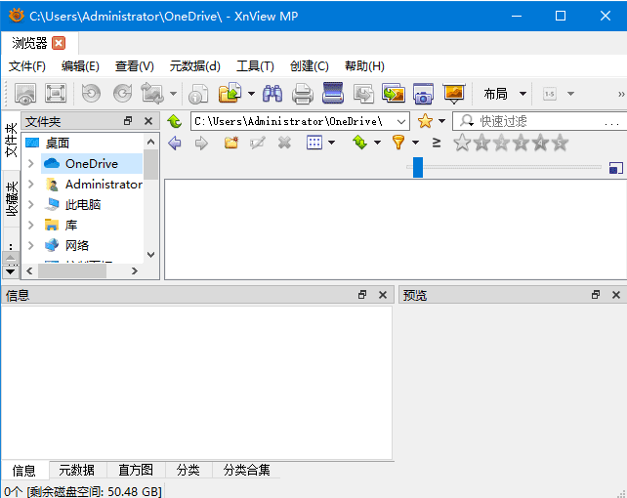Click the thumbnail size preset icon
Image resolution: width=627 pixels, height=498 pixels.
616,168
